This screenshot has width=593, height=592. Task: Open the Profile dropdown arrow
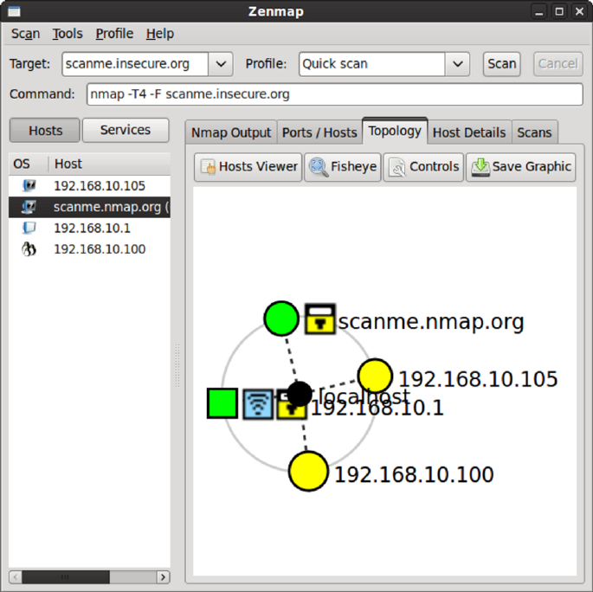(x=458, y=64)
